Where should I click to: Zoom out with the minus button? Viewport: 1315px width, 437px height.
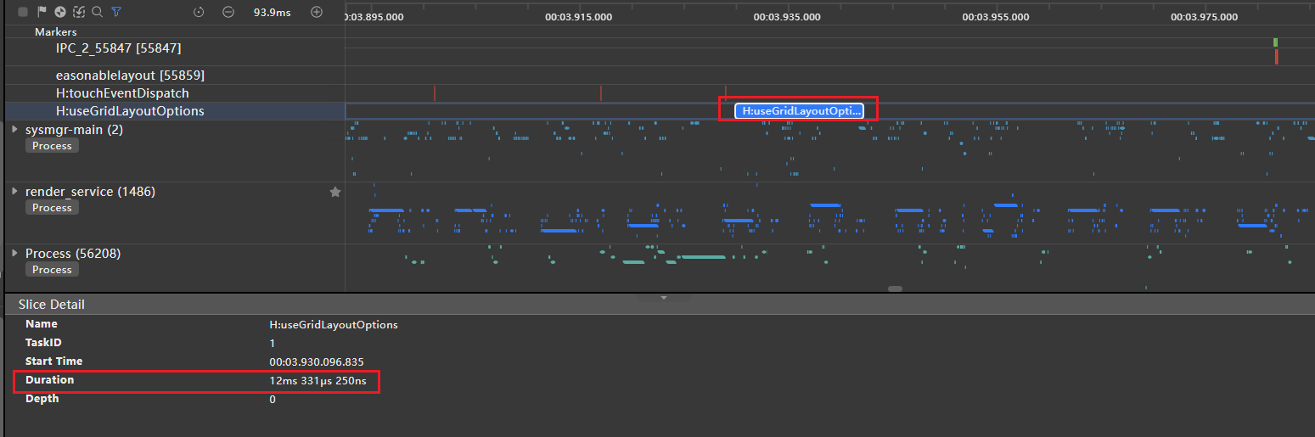point(228,12)
